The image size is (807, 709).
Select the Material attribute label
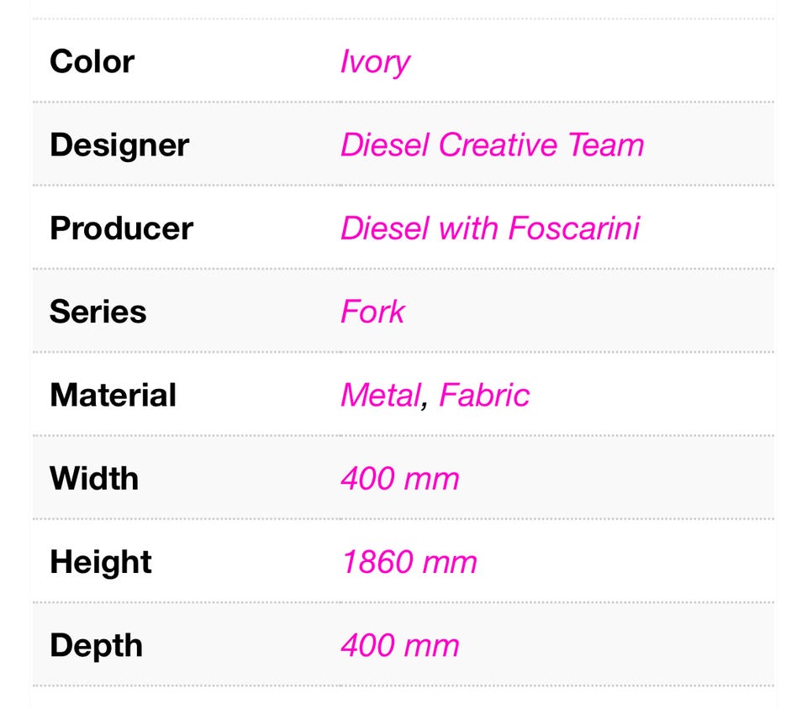click(x=113, y=395)
